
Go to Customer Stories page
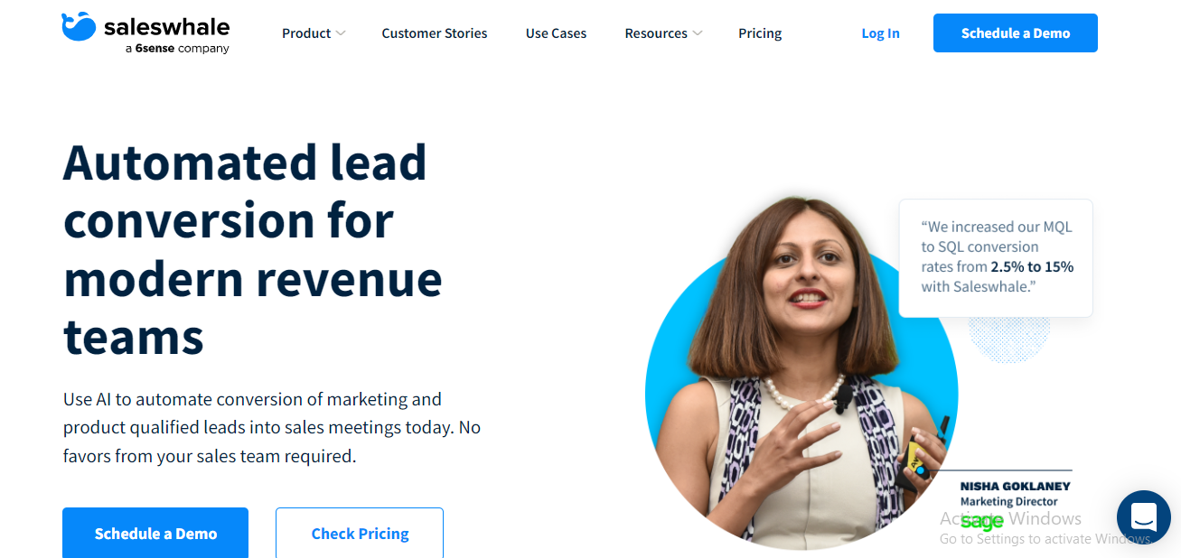pyautogui.click(x=435, y=33)
